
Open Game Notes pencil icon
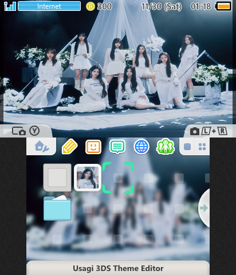pos(70,147)
